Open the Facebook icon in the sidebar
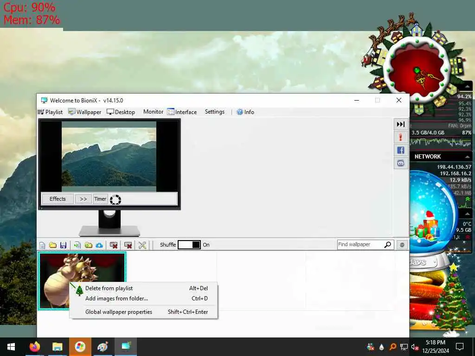The height and width of the screenshot is (356, 475). tap(400, 150)
